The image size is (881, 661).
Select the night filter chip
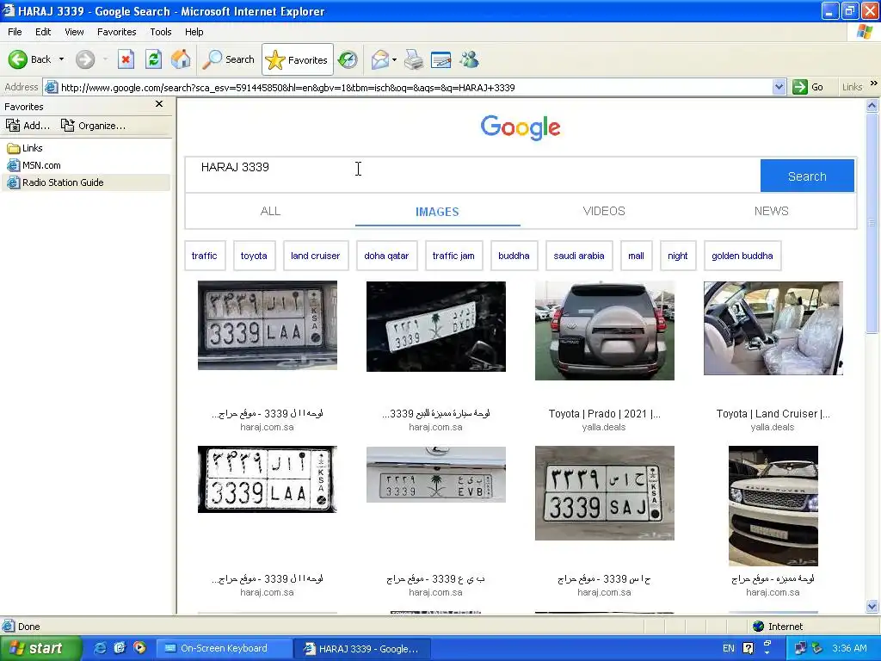click(678, 256)
